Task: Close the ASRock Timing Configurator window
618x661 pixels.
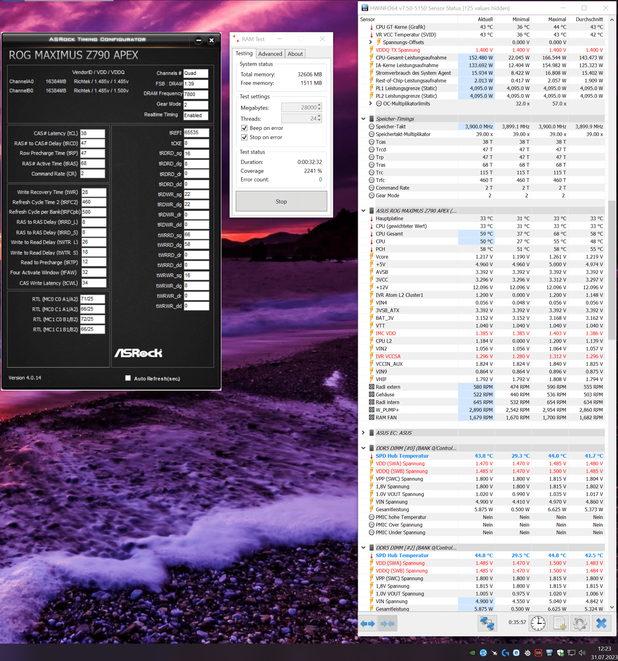Action: tap(211, 40)
